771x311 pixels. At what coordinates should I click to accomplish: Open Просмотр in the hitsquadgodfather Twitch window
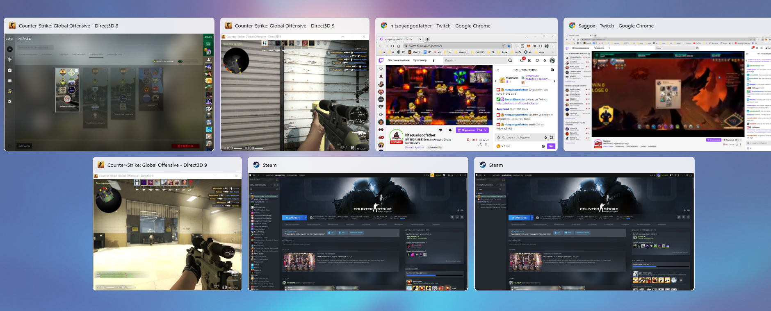coord(420,60)
